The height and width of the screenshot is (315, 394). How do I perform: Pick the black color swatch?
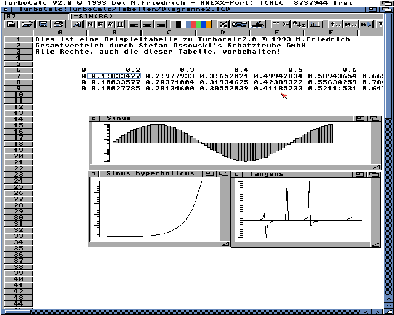pyautogui.click(x=179, y=25)
